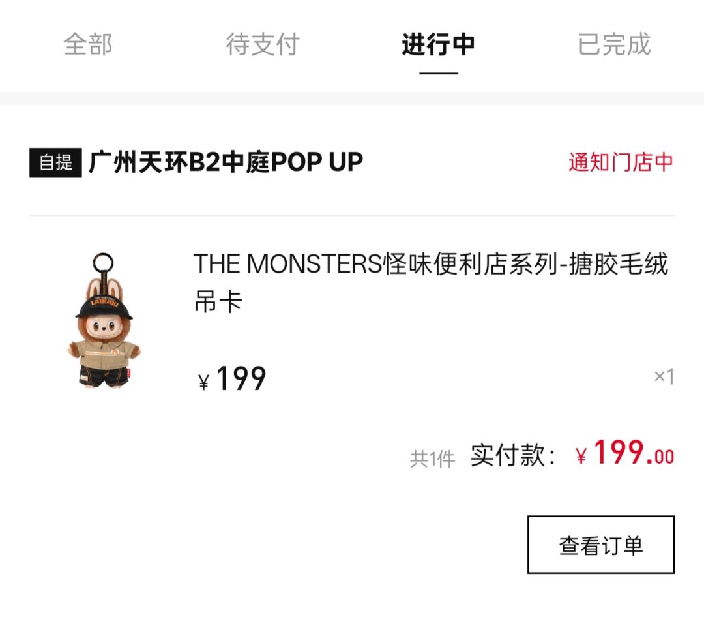This screenshot has height=617, width=704.
Task: Tap the 自提 pickup badge
Action: point(55,162)
